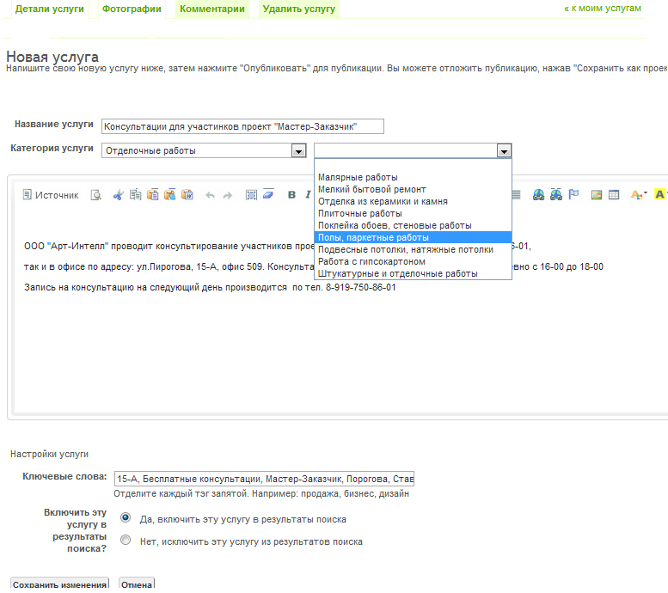Click the Insert Image icon
Image resolution: width=668 pixels, height=593 pixels.
597,195
